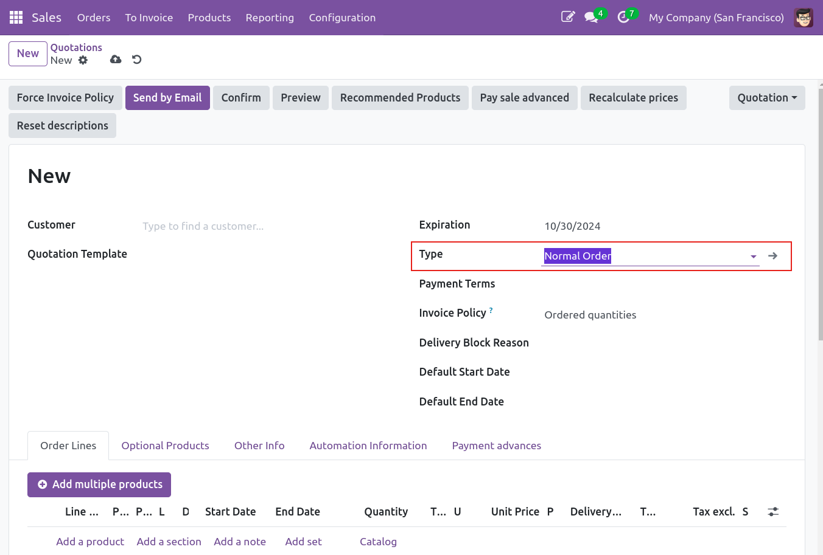
Task: Switch to the Optional Products tab
Action: click(165, 446)
